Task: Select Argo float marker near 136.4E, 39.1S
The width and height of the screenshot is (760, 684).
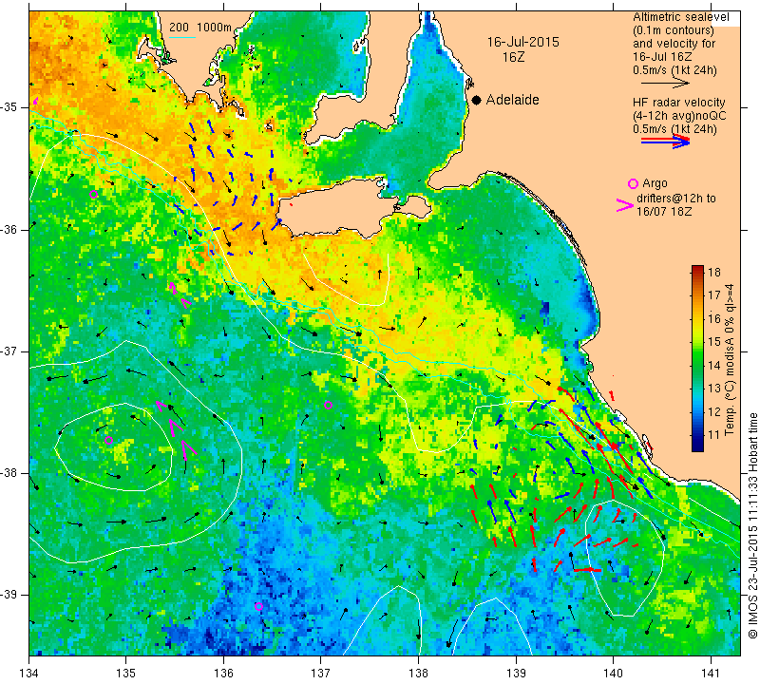Action: click(x=258, y=606)
